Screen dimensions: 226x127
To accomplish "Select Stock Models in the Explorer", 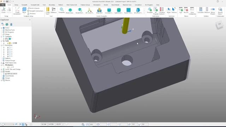I will (x=10, y=76).
